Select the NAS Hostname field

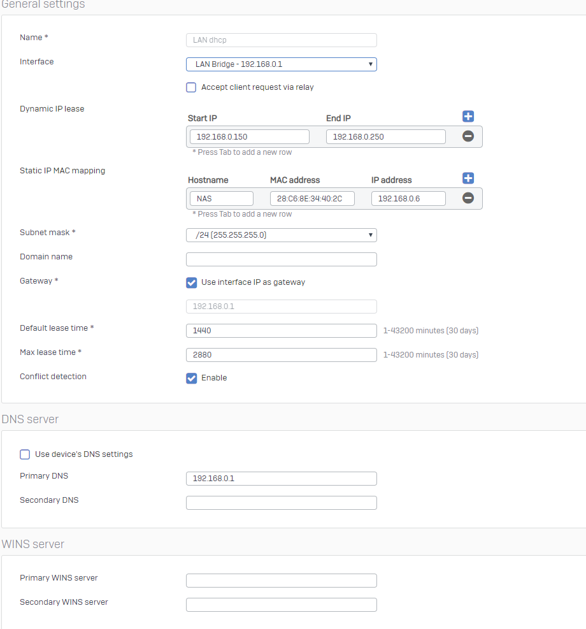(222, 199)
